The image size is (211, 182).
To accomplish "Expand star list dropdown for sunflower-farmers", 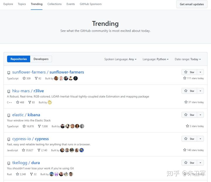I will pyautogui.click(x=200, y=72).
